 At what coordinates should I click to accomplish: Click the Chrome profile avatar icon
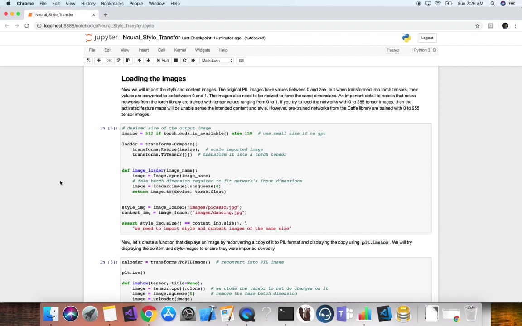tap(505, 26)
